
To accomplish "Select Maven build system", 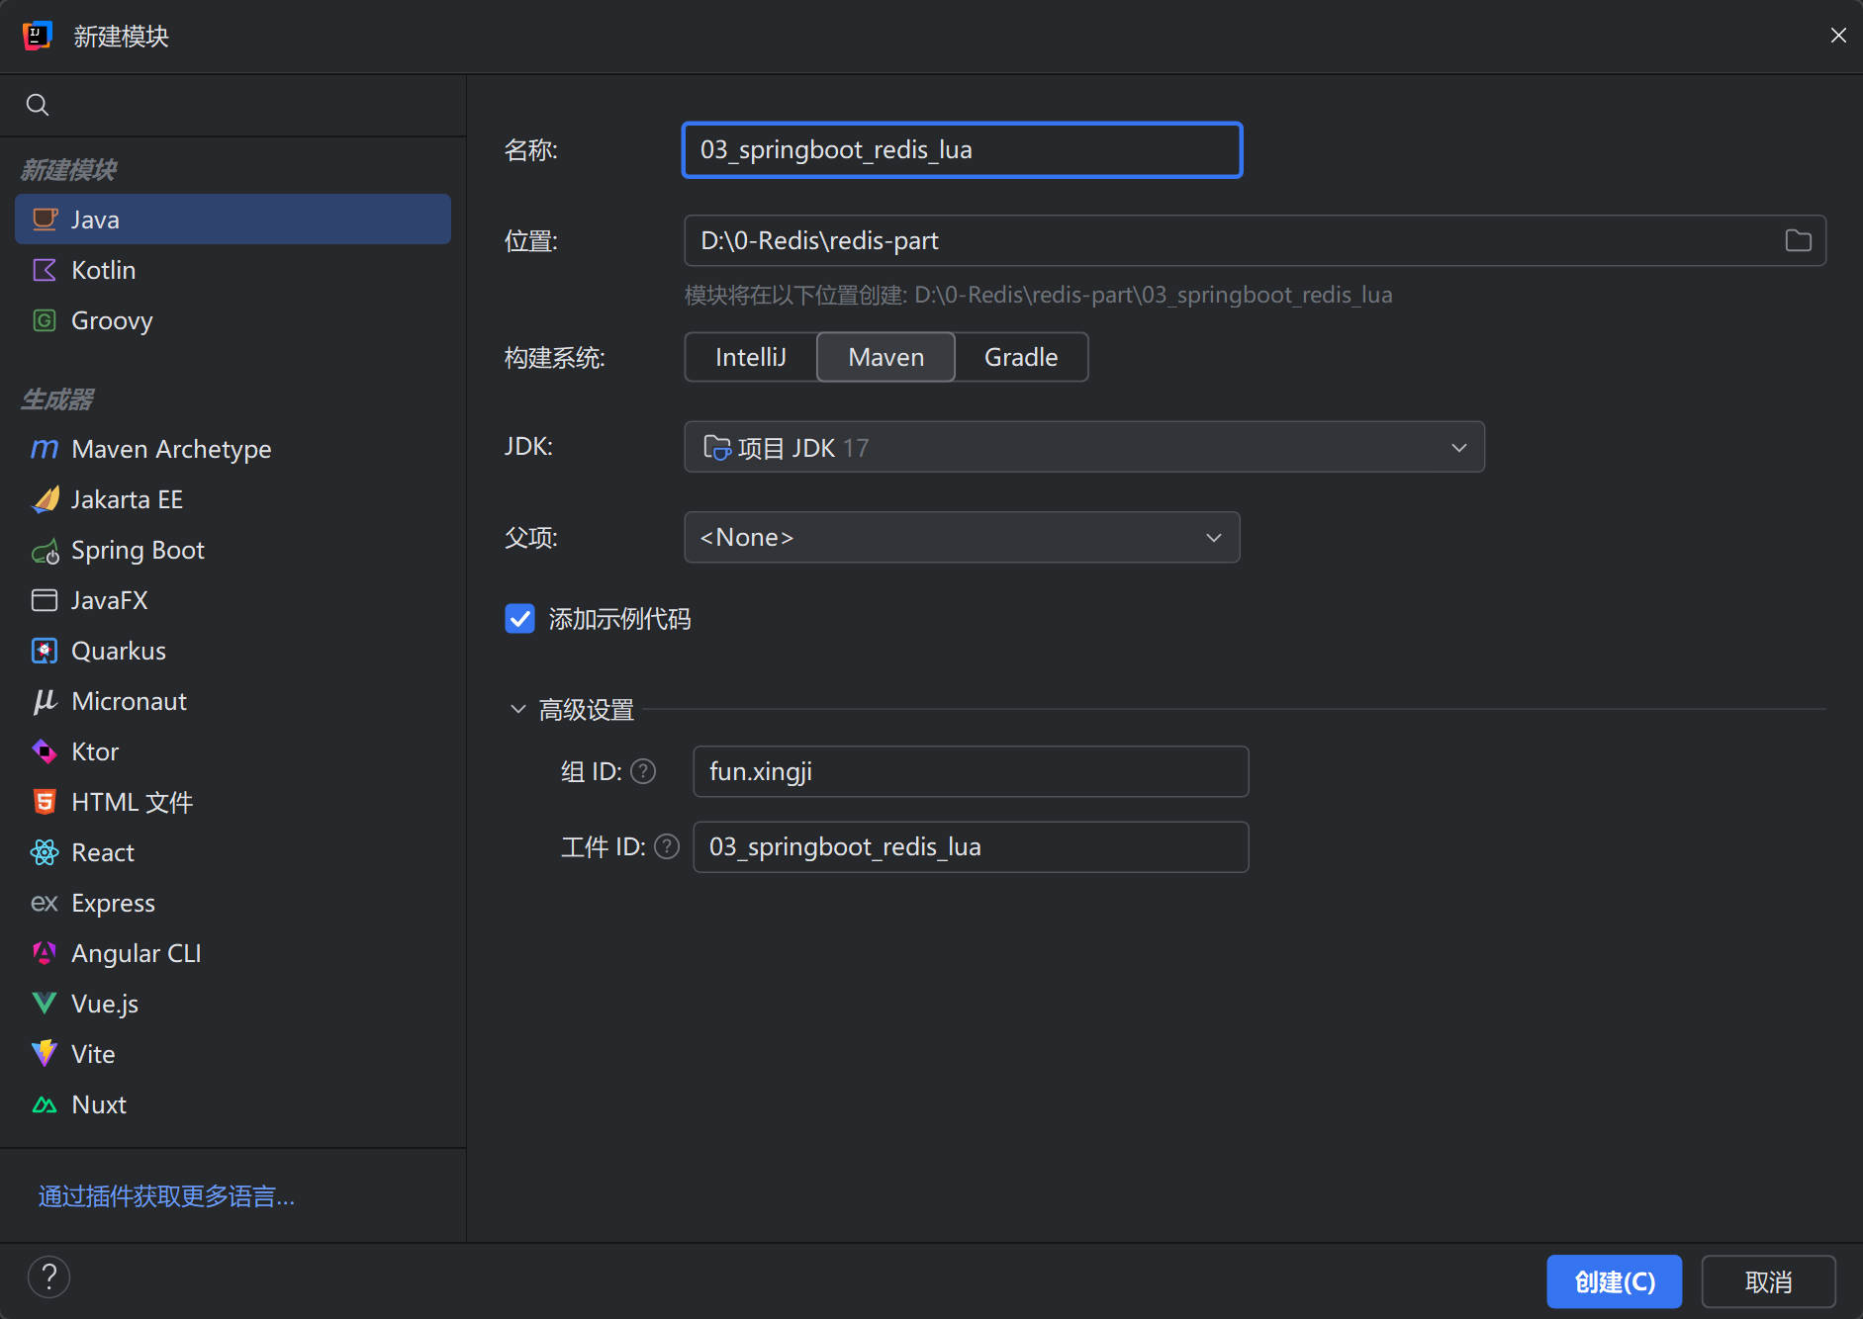I will click(x=885, y=357).
